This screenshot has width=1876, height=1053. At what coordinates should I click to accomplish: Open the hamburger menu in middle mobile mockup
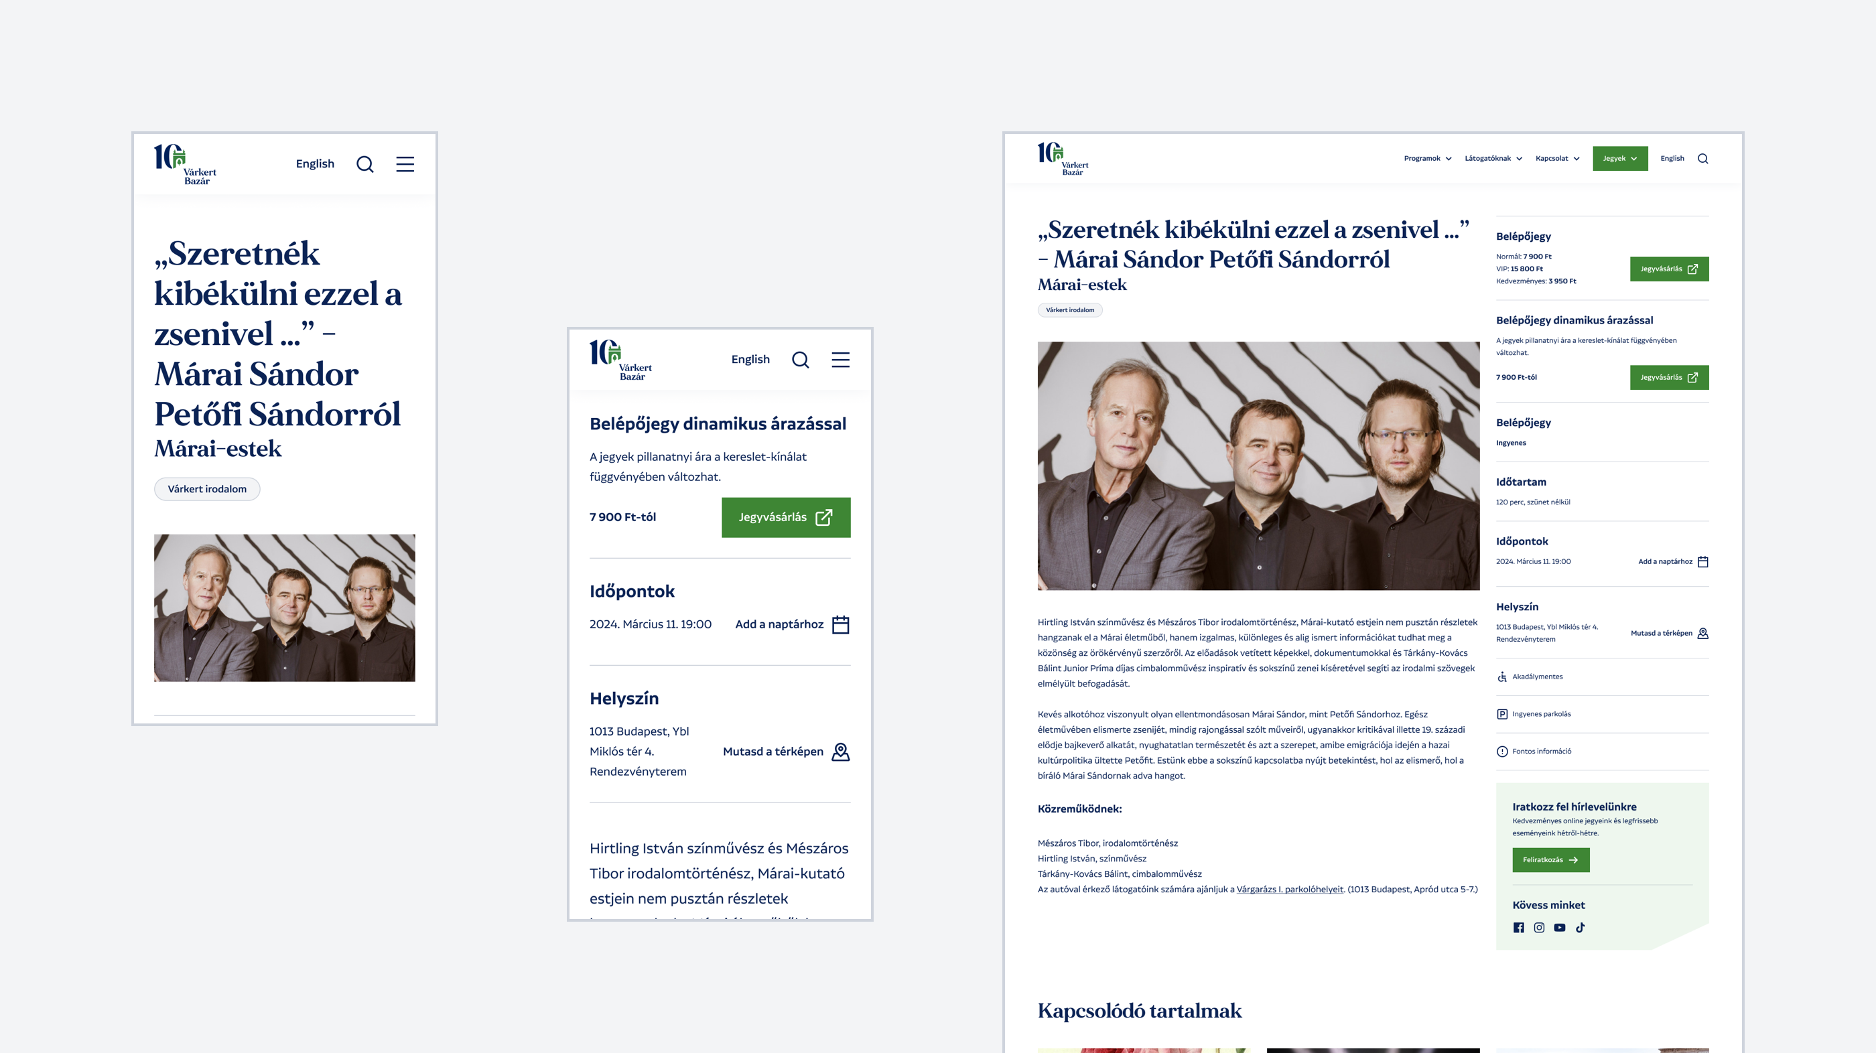point(840,360)
